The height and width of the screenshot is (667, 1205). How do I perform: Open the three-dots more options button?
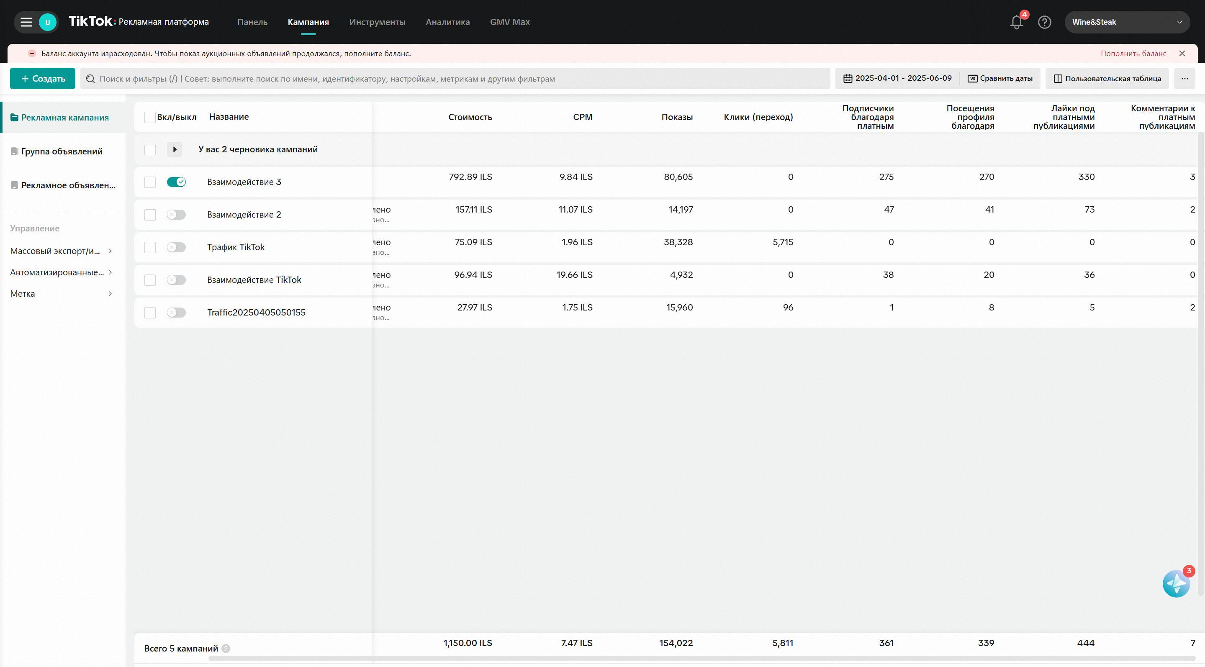click(1184, 79)
